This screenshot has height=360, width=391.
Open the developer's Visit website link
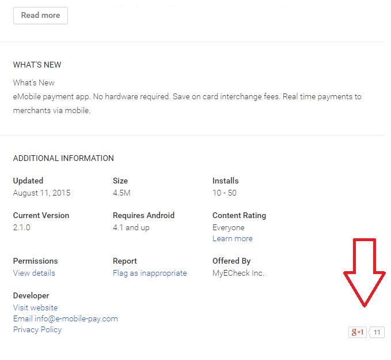coord(35,307)
